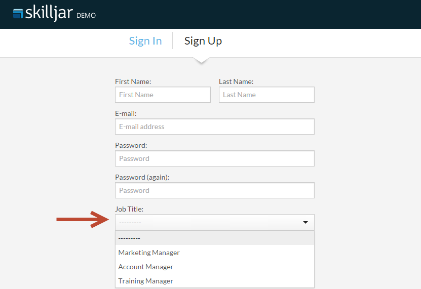Click the red arrow pointing to dropdown

[82, 220]
